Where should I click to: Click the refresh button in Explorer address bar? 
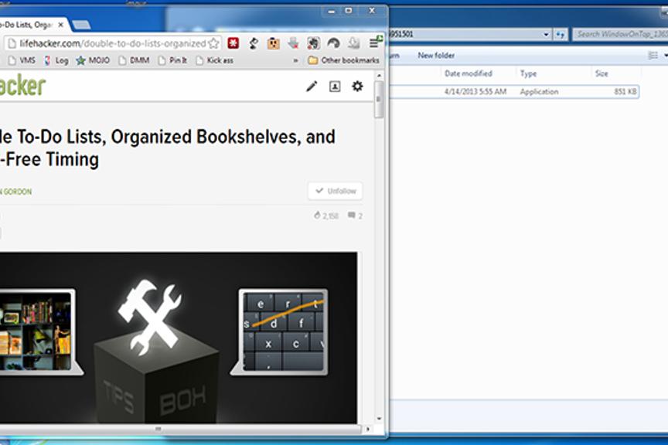(561, 35)
